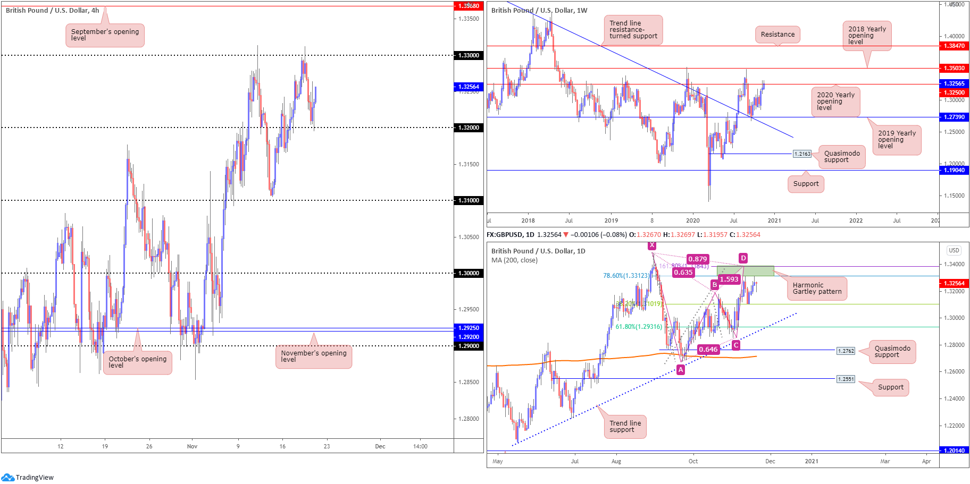Select the Resistance callout on weekly chart

point(777,35)
